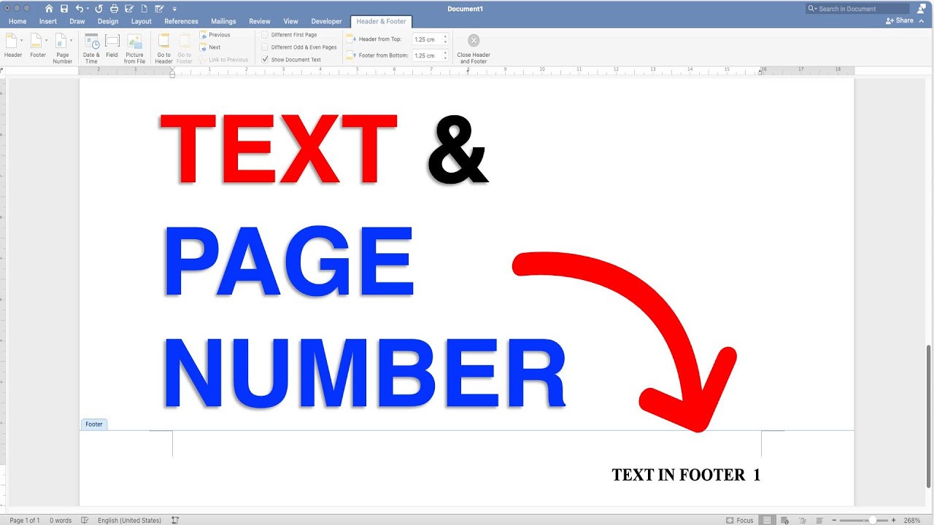934x525 pixels.
Task: Insert Picture from File
Action: (134, 48)
